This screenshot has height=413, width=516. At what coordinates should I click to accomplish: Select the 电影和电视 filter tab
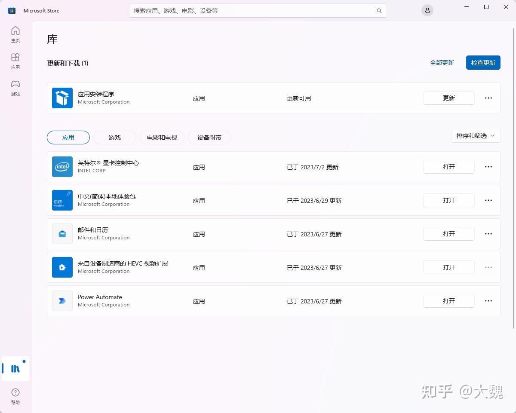click(162, 138)
